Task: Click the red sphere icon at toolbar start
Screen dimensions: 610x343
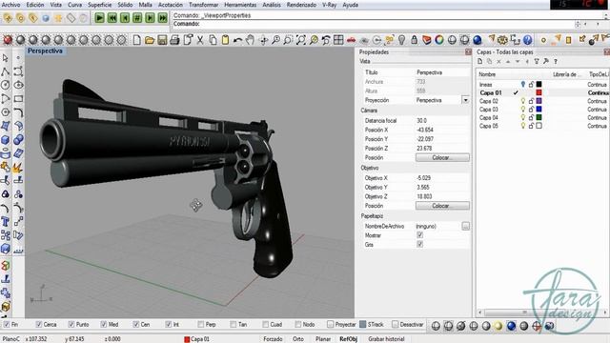Action: 8,40
